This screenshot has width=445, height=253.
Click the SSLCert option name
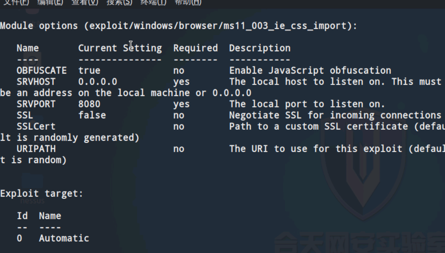click(36, 126)
